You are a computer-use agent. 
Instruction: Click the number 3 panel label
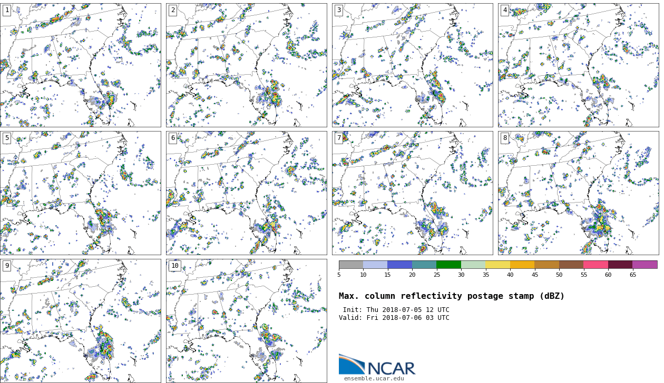click(338, 11)
